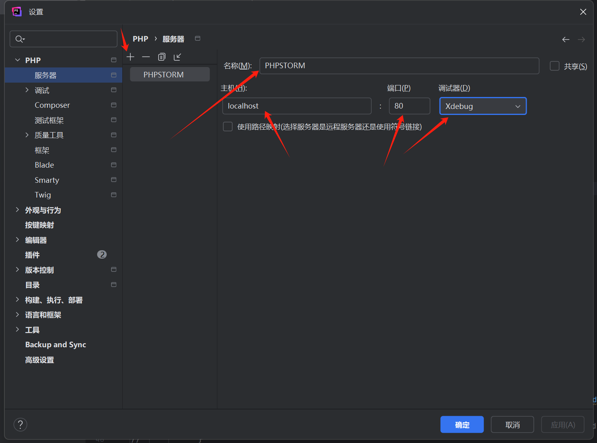This screenshot has width=597, height=443.
Task: Click project icon on the 版本控制 row
Action: coord(113,270)
